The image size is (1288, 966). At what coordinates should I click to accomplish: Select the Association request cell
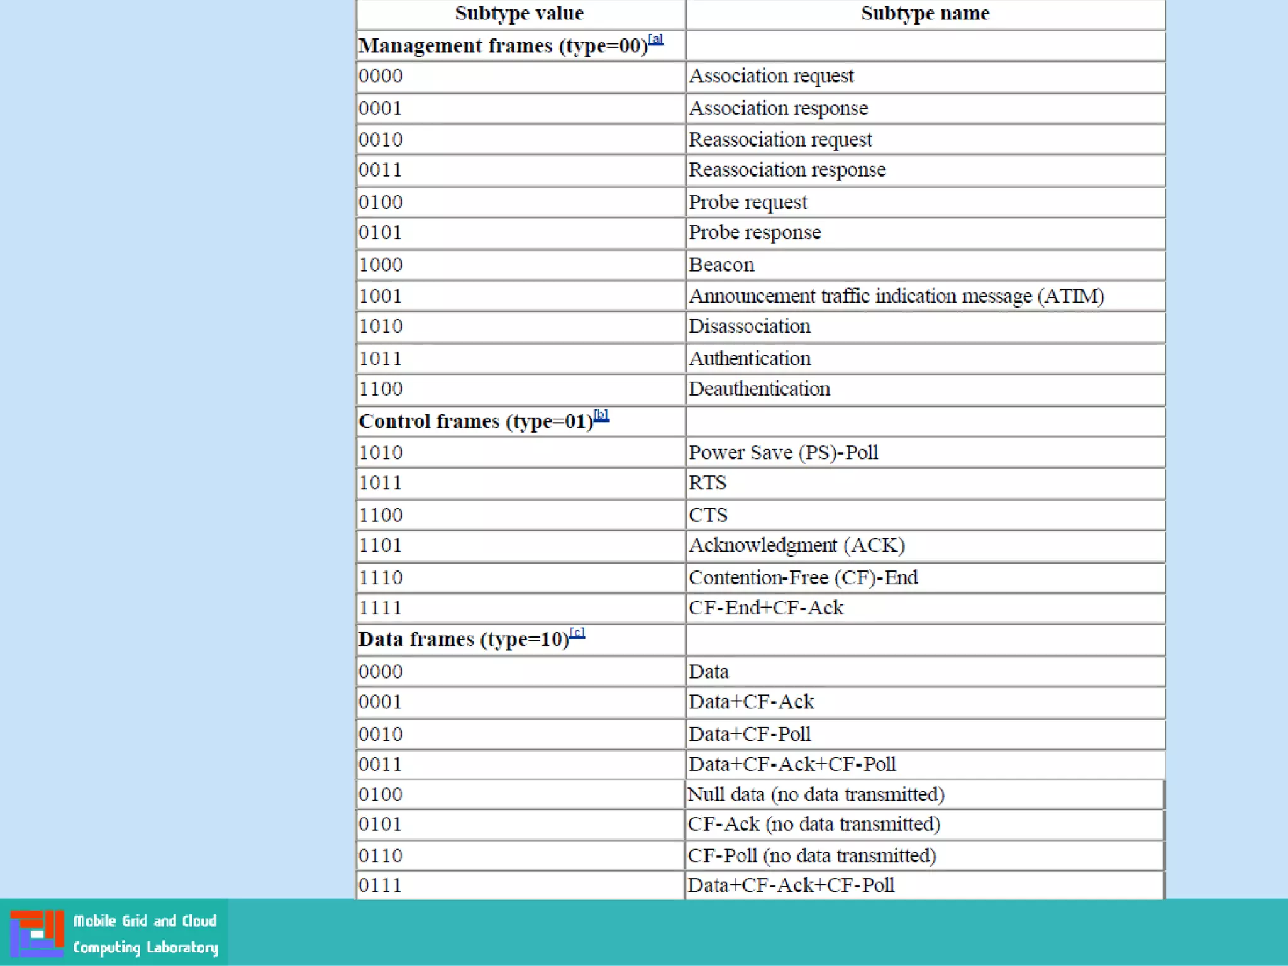tap(771, 76)
